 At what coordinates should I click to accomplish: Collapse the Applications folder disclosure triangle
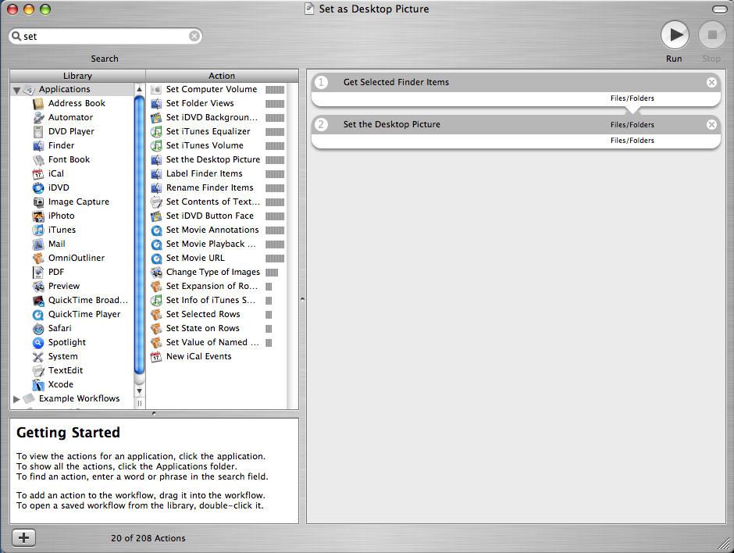click(x=16, y=89)
